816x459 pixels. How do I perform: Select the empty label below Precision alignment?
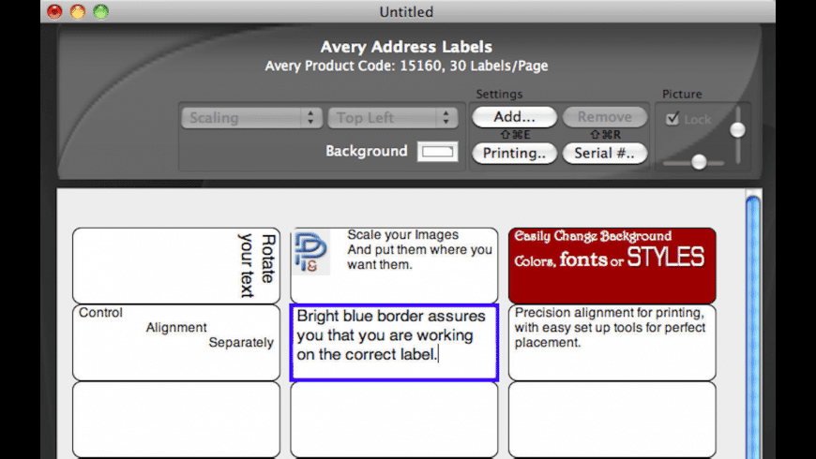tap(612, 420)
